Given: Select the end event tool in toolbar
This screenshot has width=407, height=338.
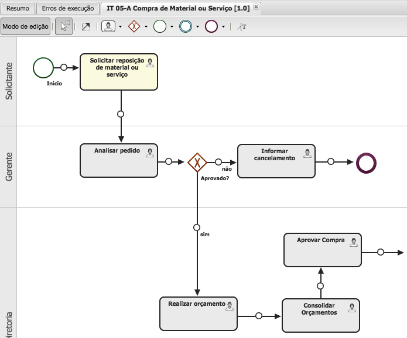Looking at the screenshot, I should click(x=211, y=27).
